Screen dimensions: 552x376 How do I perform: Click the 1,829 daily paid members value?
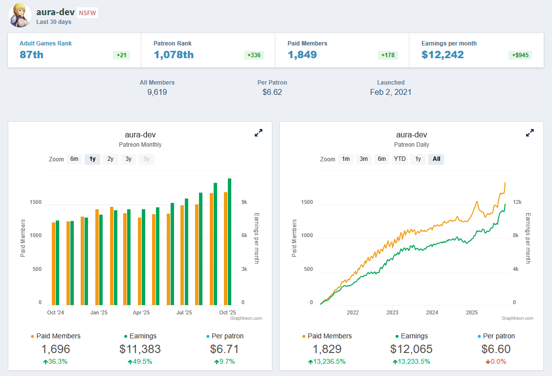point(327,349)
